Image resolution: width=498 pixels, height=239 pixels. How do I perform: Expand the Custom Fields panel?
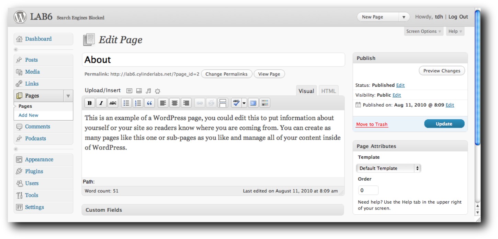click(x=213, y=210)
